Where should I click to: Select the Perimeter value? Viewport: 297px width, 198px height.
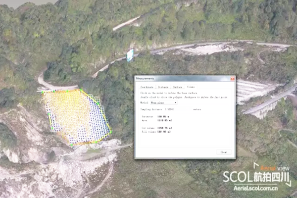pos(163,117)
